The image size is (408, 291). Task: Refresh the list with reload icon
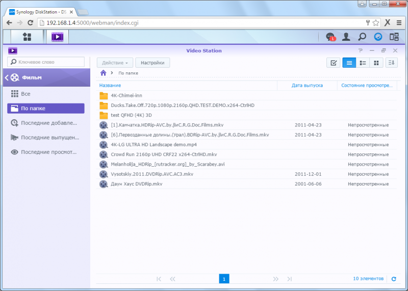click(394, 279)
